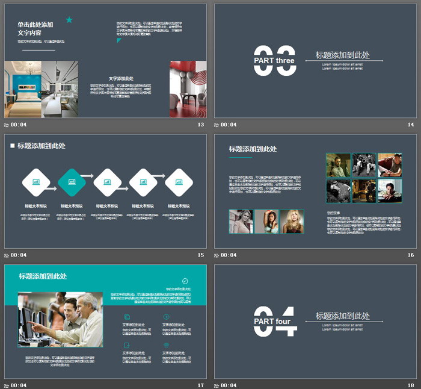The height and width of the screenshot is (389, 421).
Task: Click the transition star icon below slide 13
Action: [x=7, y=125]
